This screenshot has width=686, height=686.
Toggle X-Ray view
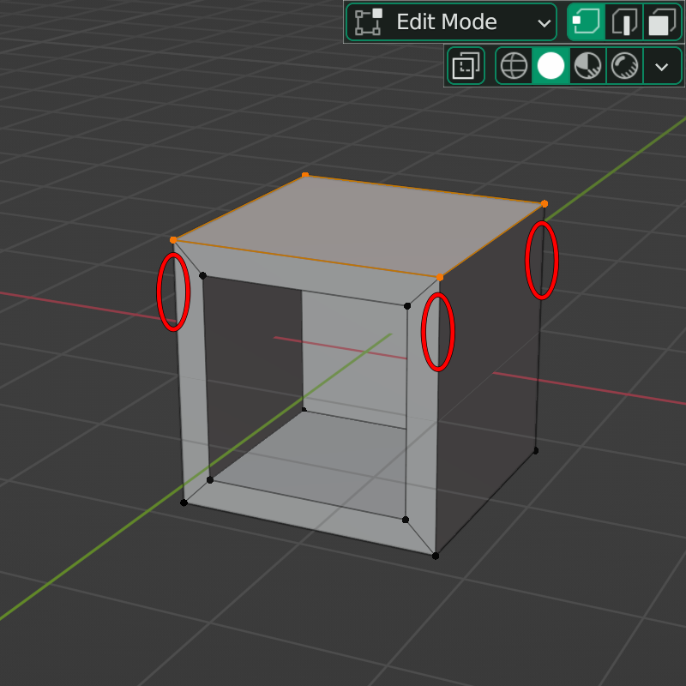click(466, 66)
